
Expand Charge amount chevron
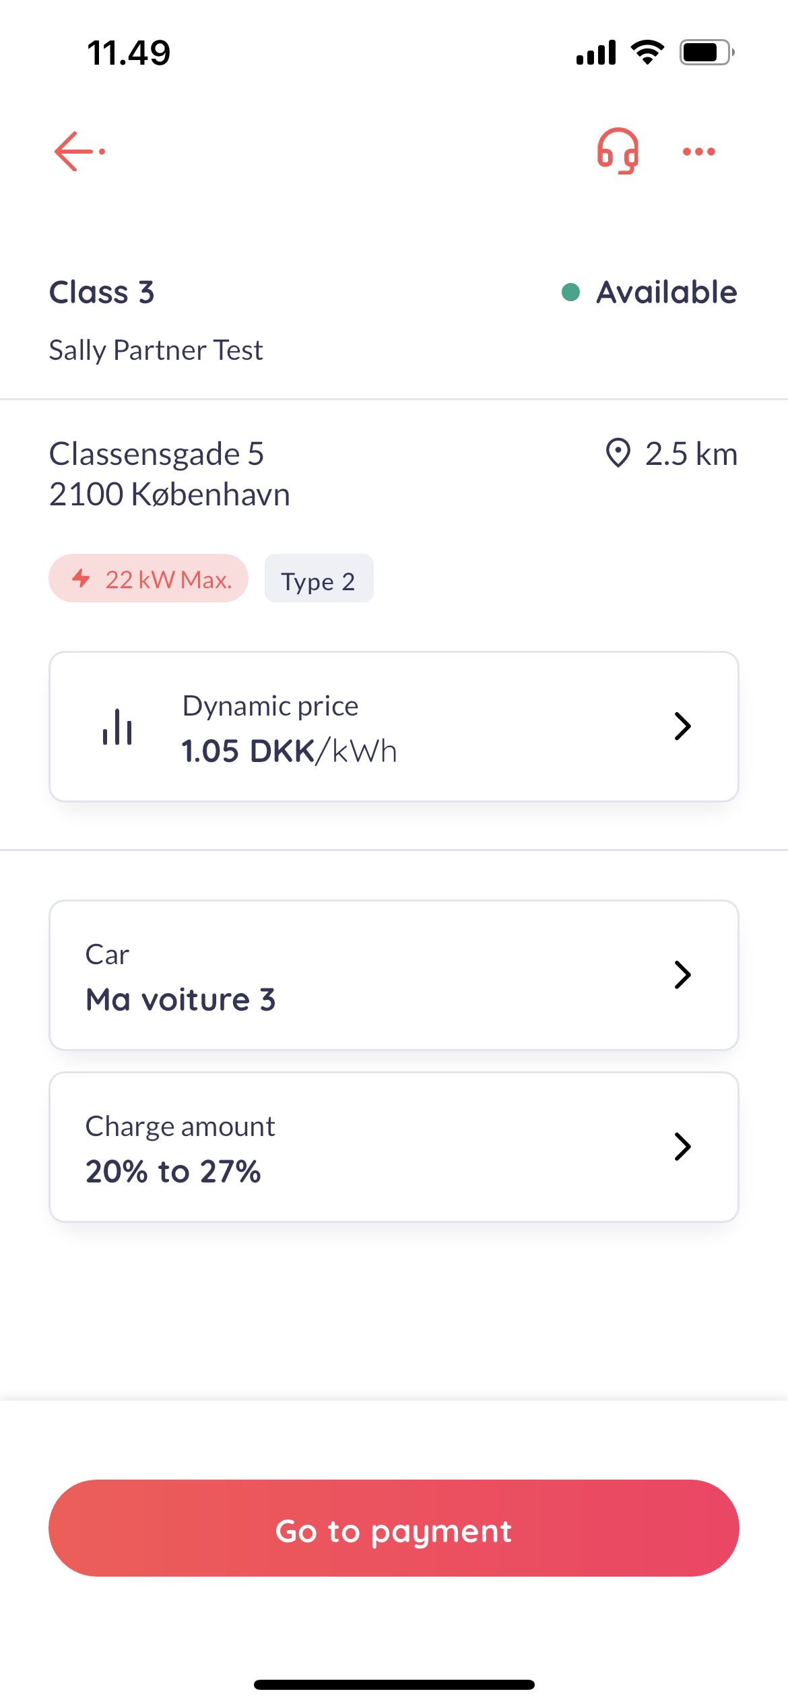[682, 1147]
